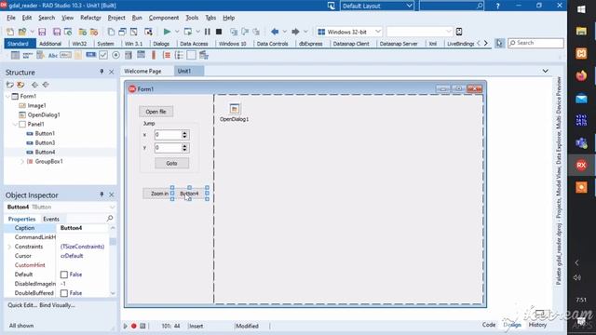Click the x value spin box field

(168, 135)
